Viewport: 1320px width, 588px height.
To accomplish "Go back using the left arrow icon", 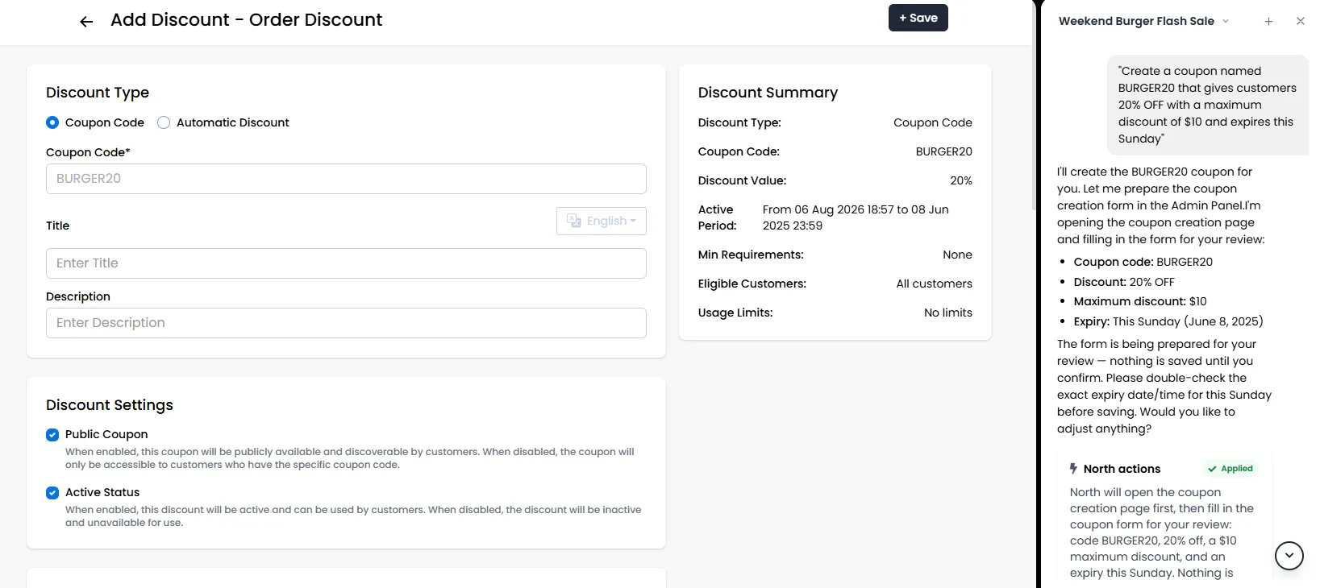I will [86, 22].
